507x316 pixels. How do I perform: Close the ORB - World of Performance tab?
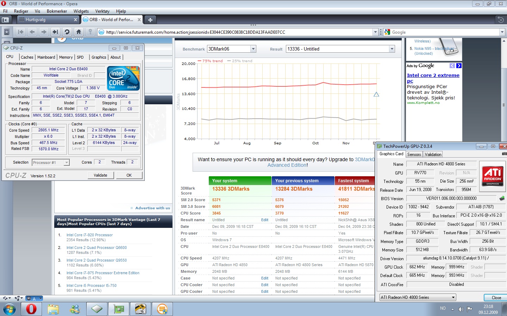(139, 20)
